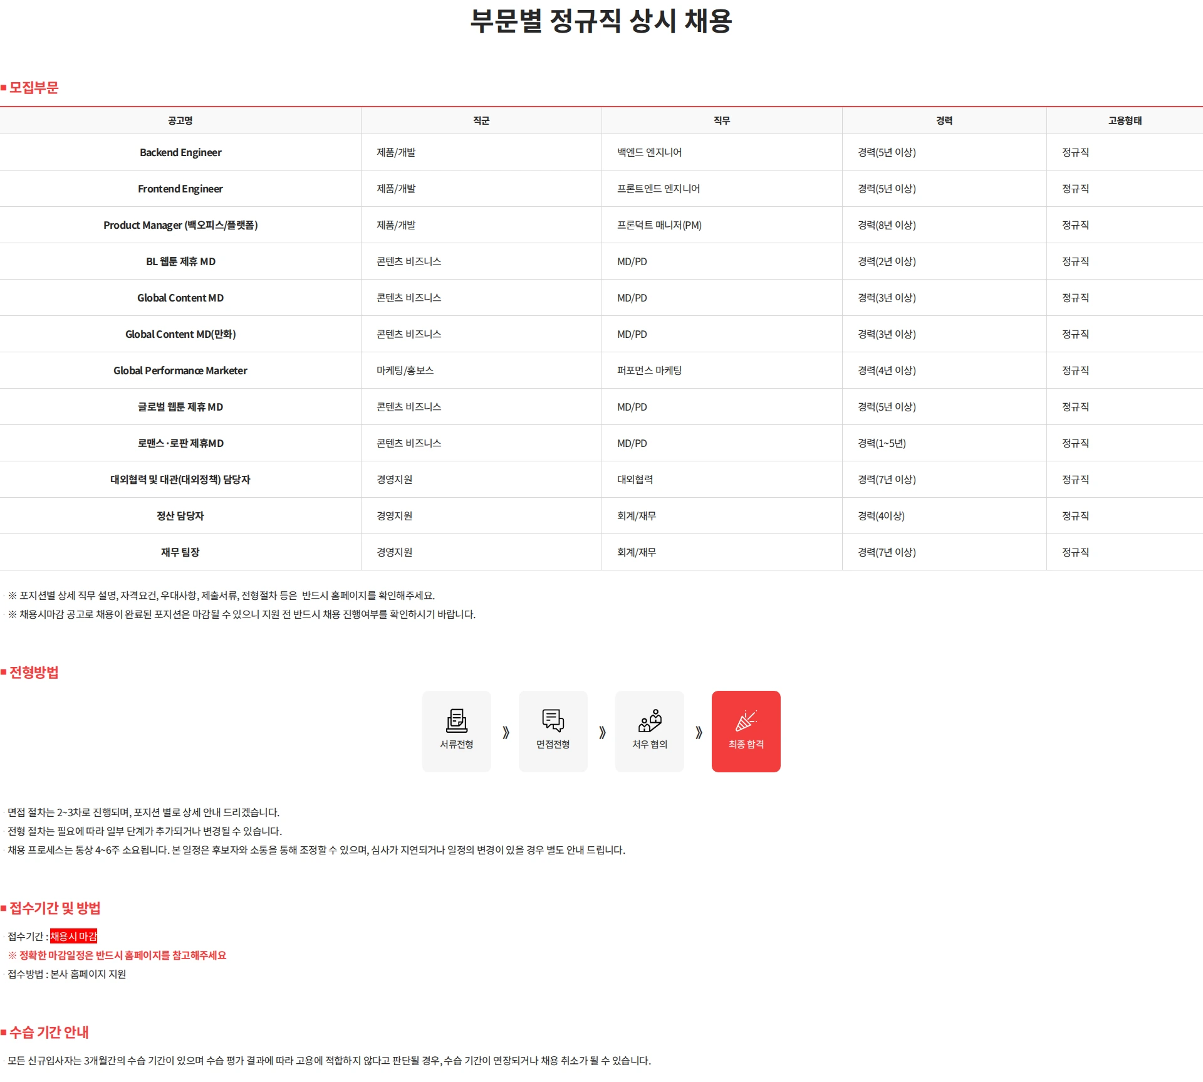
Task: Click the 로맨스·로판 제휴MD title
Action: [180, 443]
